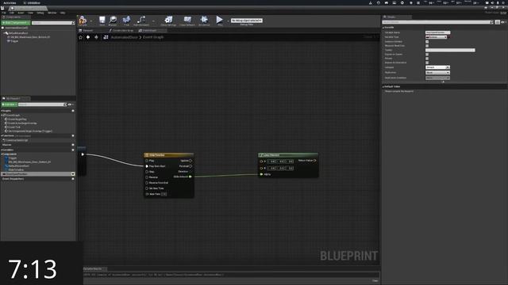Toggle the Blueprint Read Only checkbox
Viewport: 508px width, 285px height.
(x=427, y=46)
